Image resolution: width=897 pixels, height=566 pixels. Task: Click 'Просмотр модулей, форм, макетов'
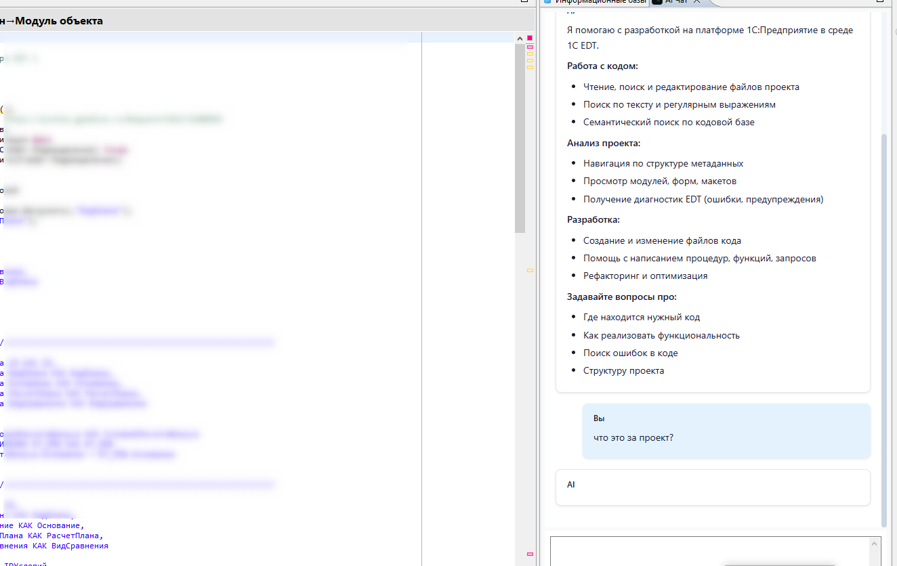660,181
